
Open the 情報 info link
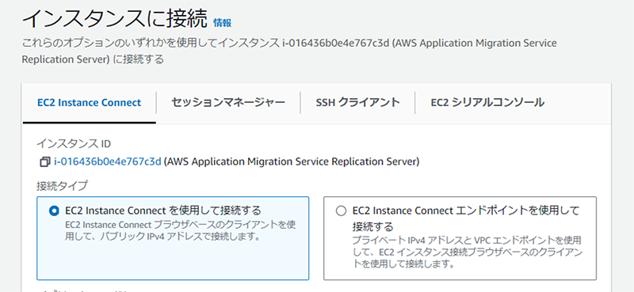point(223,23)
